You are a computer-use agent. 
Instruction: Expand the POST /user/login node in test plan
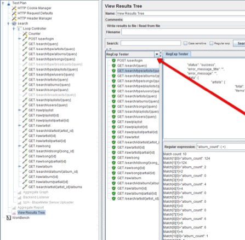pos(19,39)
